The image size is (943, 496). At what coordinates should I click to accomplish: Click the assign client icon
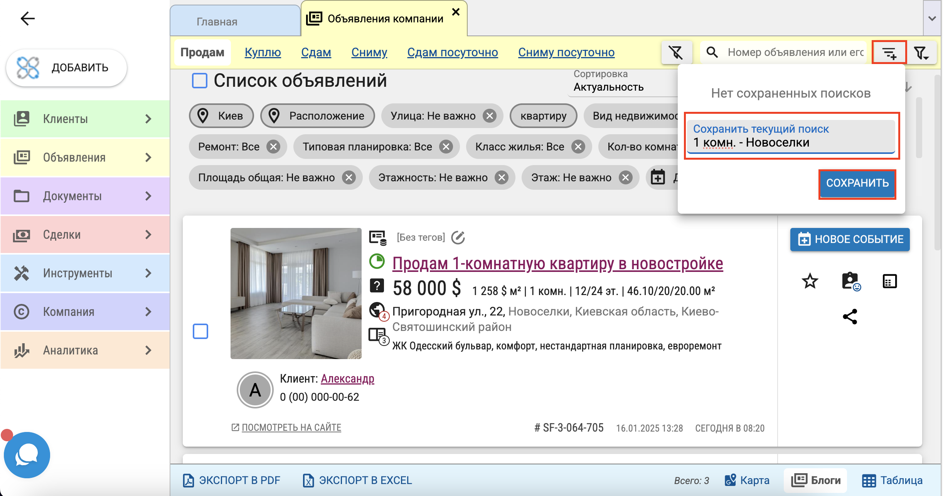click(851, 281)
